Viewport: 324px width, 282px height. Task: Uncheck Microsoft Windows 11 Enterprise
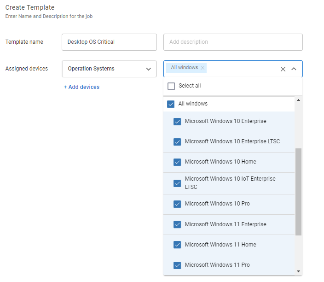tap(177, 224)
